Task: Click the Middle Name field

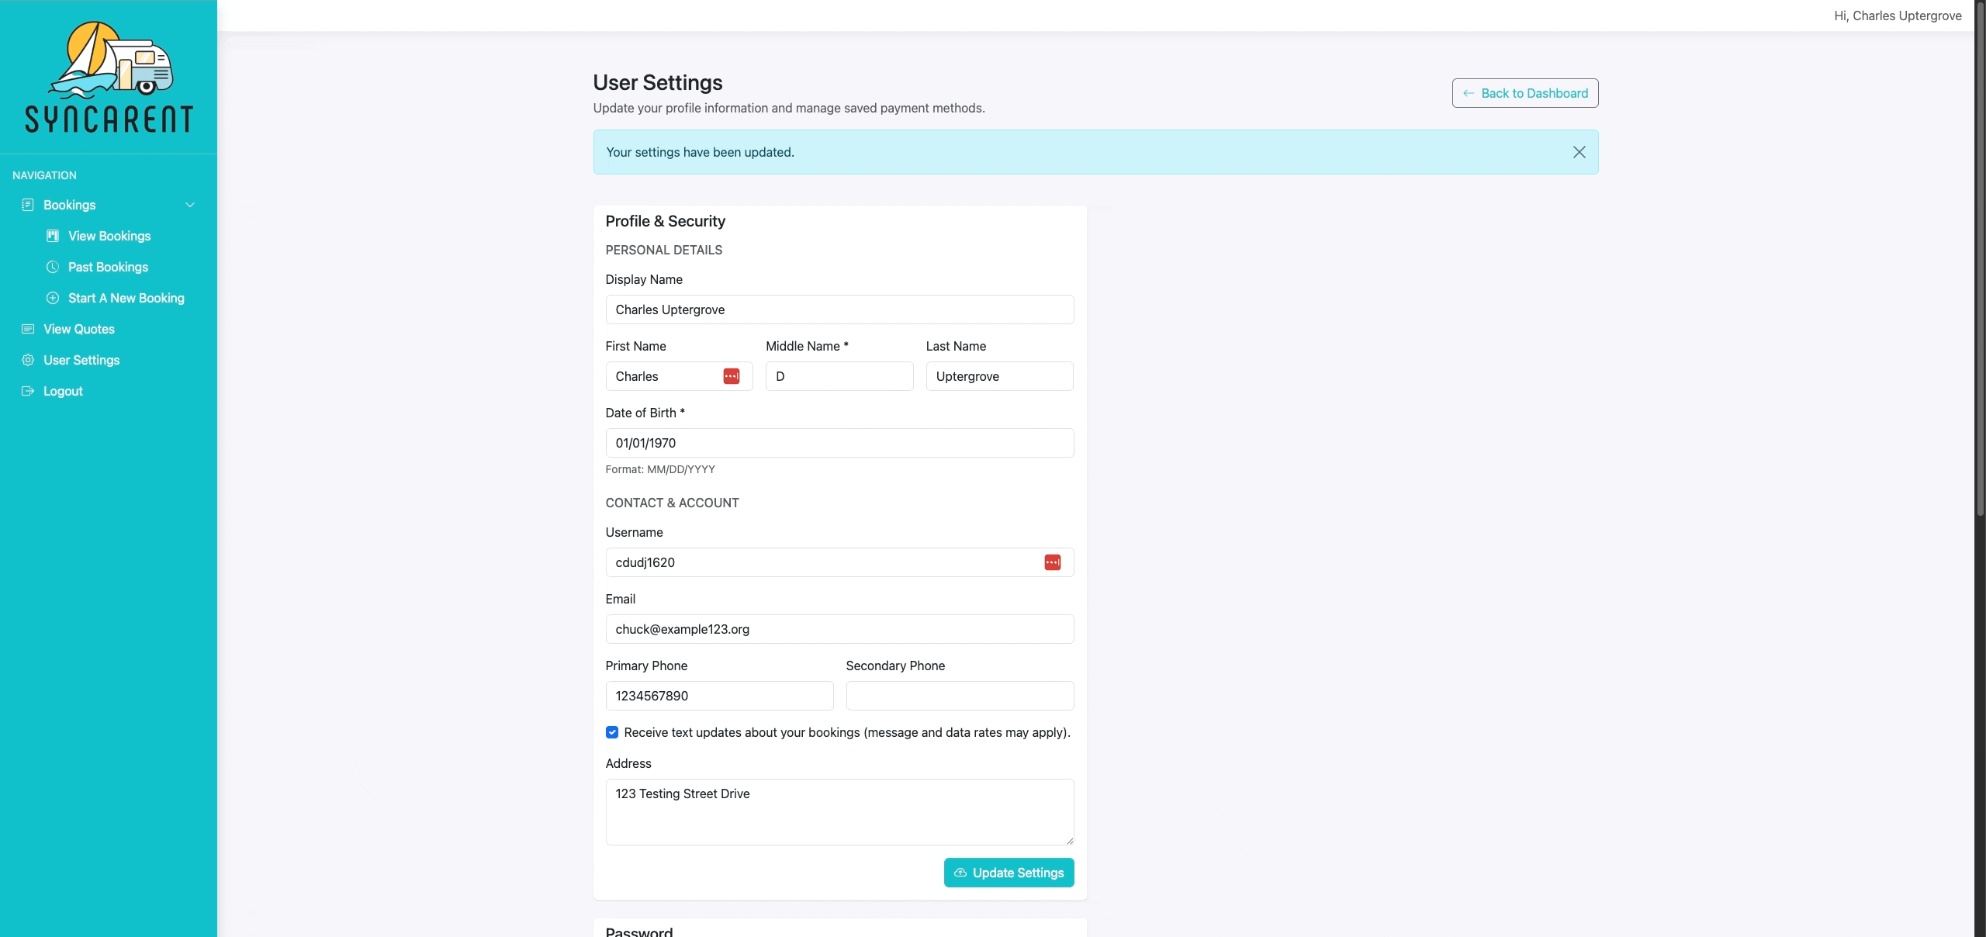Action: 839,376
